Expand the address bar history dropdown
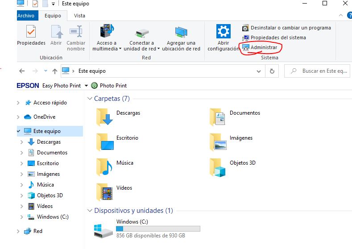This screenshot has width=352, height=249. (x=259, y=71)
